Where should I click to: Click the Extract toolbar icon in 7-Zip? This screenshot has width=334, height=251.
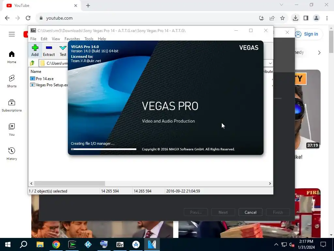pyautogui.click(x=49, y=50)
